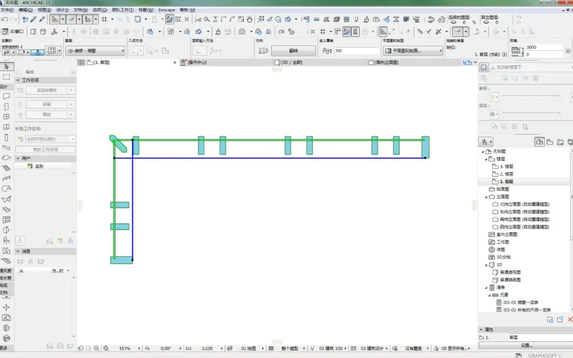573x358 pixels.
Task: Click the 我的工作空间 button
Action: [45, 150]
